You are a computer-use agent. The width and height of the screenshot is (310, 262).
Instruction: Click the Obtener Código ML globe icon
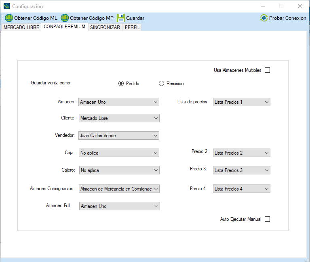point(9,18)
